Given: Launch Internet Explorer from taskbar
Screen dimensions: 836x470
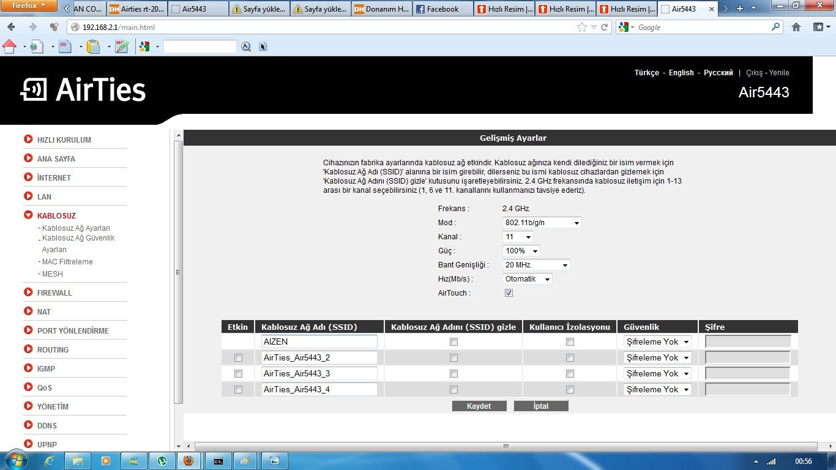Looking at the screenshot, I should (50, 460).
